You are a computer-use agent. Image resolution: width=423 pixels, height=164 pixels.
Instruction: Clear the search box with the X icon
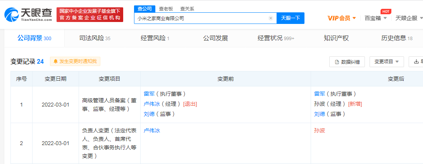(x=271, y=18)
